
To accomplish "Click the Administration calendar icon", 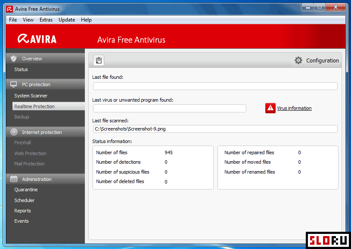I will [x=14, y=179].
